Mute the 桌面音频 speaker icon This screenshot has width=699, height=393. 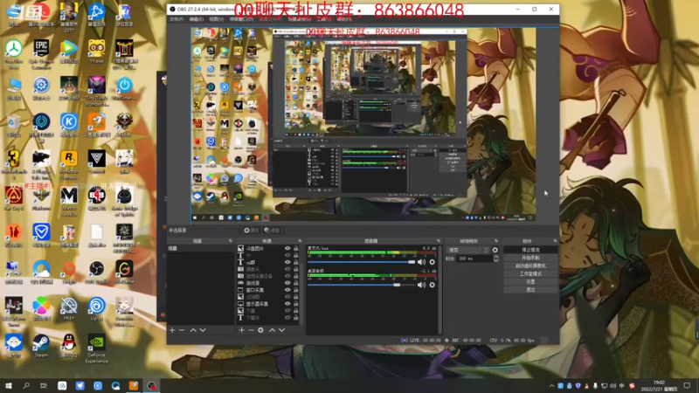coord(421,285)
